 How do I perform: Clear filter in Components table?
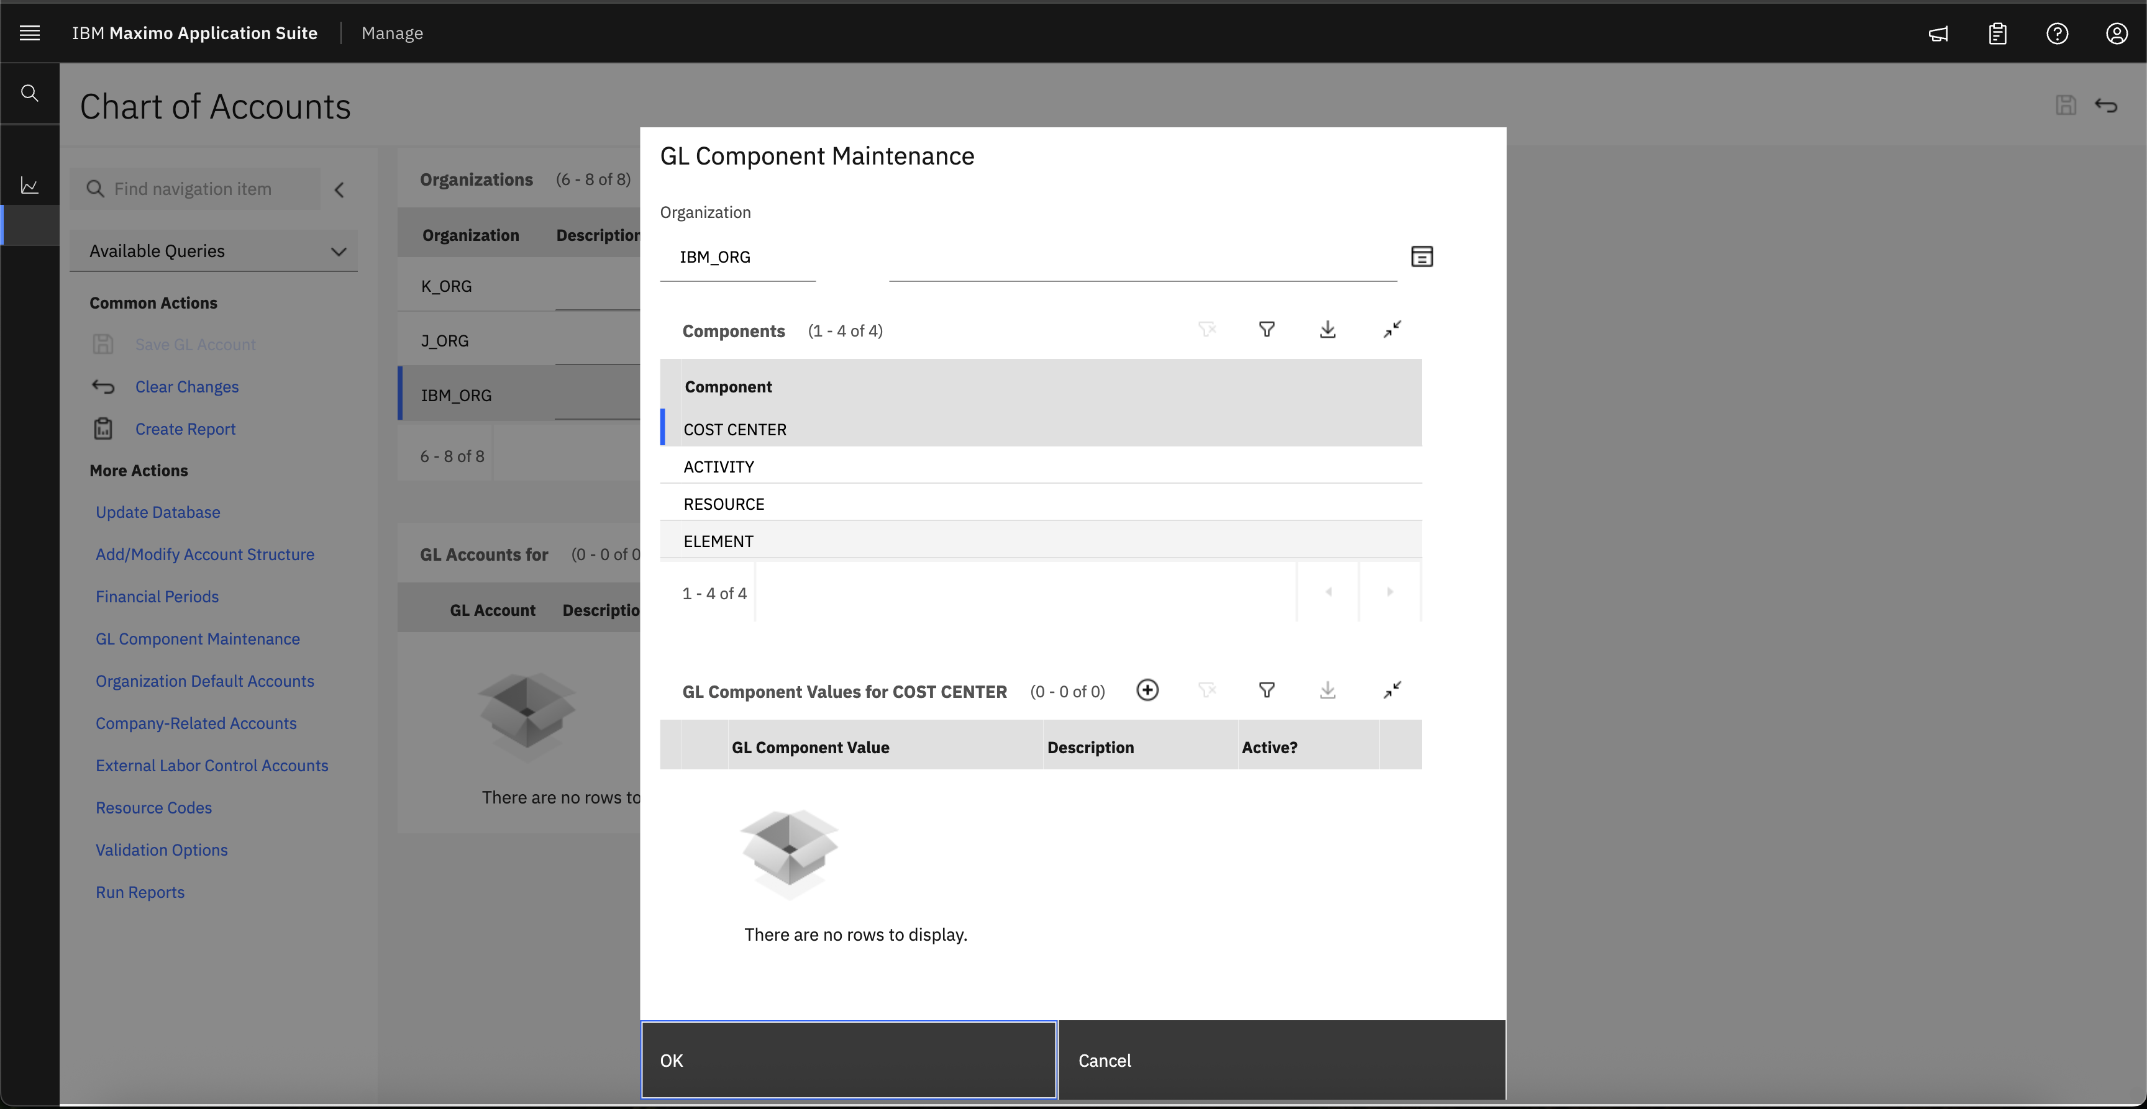tap(1207, 329)
